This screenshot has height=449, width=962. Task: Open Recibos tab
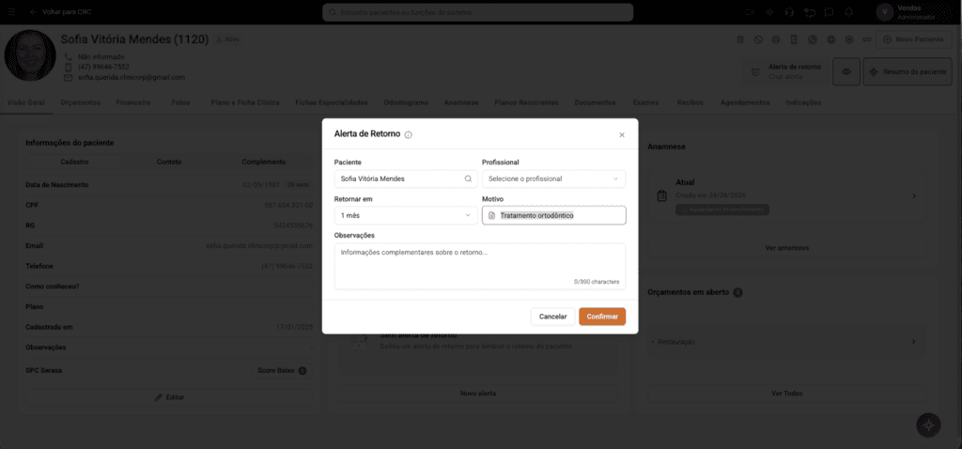click(690, 102)
